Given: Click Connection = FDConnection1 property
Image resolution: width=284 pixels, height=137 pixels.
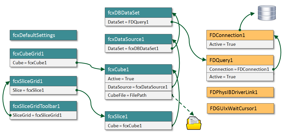Looking at the screenshot, I should pos(240,69).
